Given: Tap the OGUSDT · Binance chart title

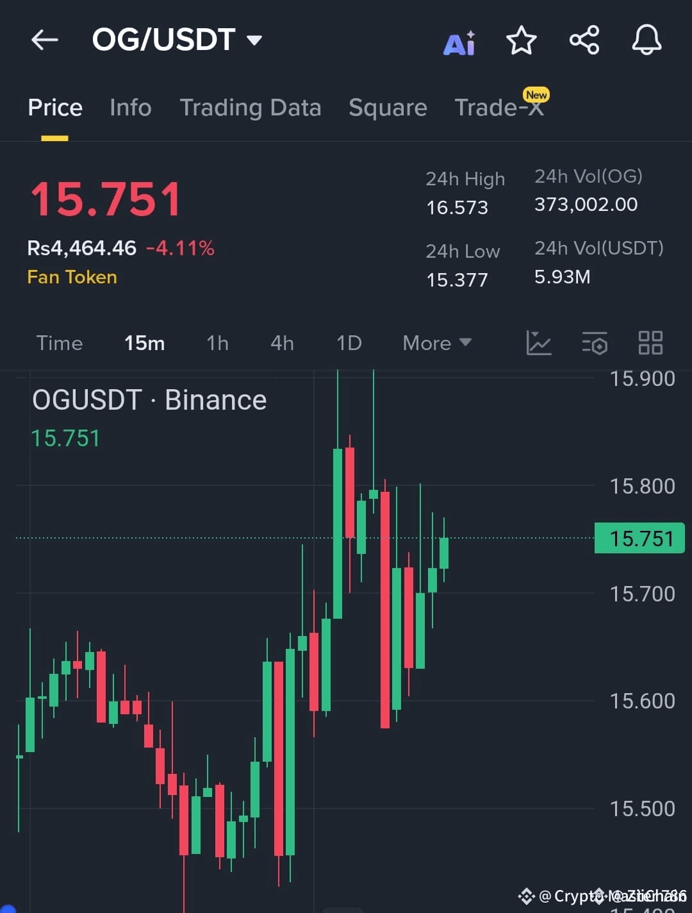Looking at the screenshot, I should click(x=149, y=400).
